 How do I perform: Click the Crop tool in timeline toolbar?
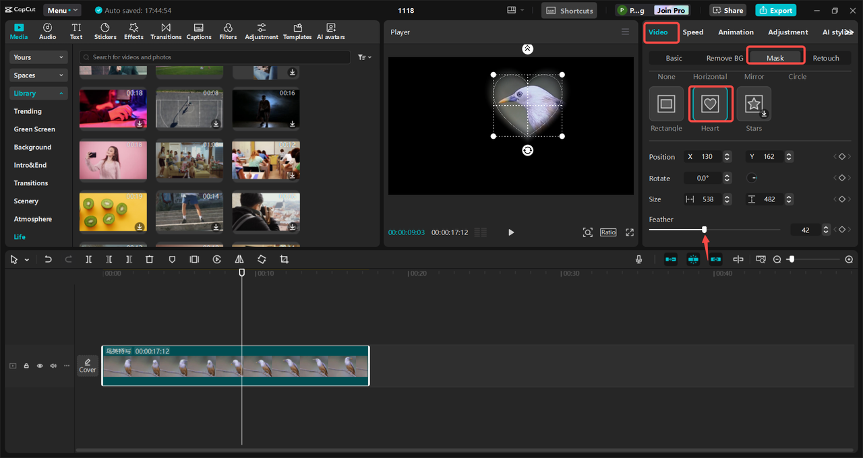click(284, 259)
